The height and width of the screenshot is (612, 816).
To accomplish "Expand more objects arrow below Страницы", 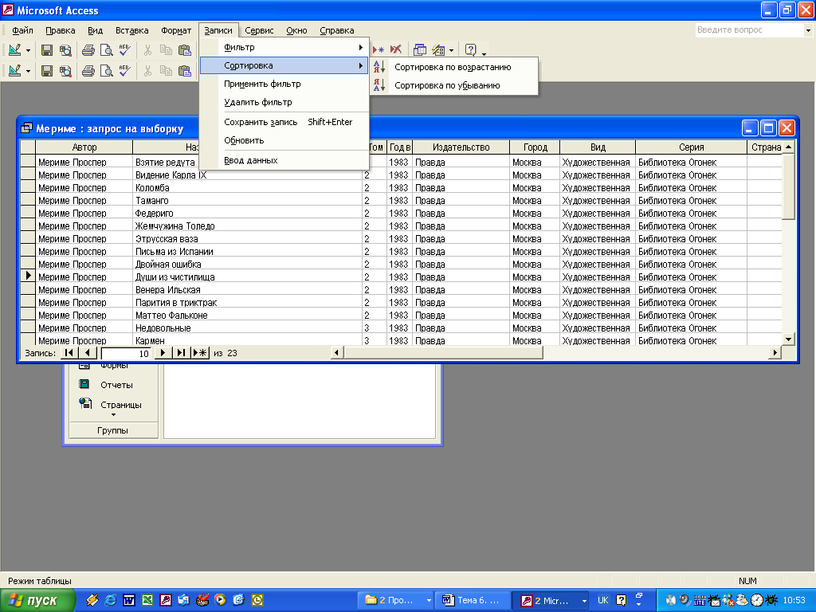I will [113, 414].
